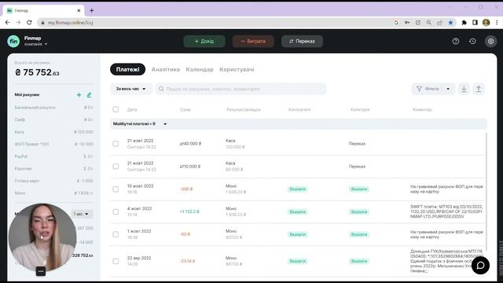Image resolution: width=503 pixels, height=283 pixels.
Task: Open the SWIFT платіж comment text
Action: pyautogui.click(x=446, y=211)
